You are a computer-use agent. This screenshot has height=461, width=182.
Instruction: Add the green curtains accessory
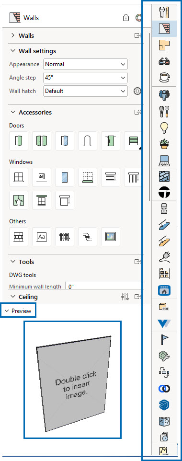[19, 200]
